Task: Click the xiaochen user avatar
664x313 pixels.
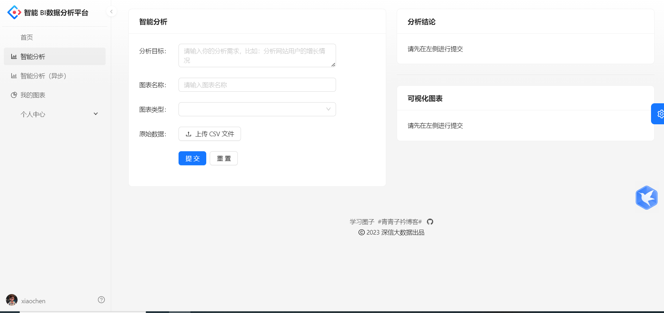Action: (12, 300)
